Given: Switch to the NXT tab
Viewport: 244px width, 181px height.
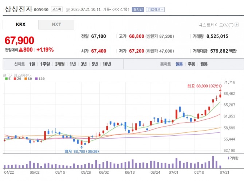Looking at the screenshot, I should 56,25.
